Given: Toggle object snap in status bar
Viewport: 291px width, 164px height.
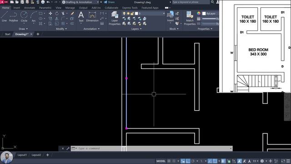Looking at the screenshot, I should coord(215,161).
